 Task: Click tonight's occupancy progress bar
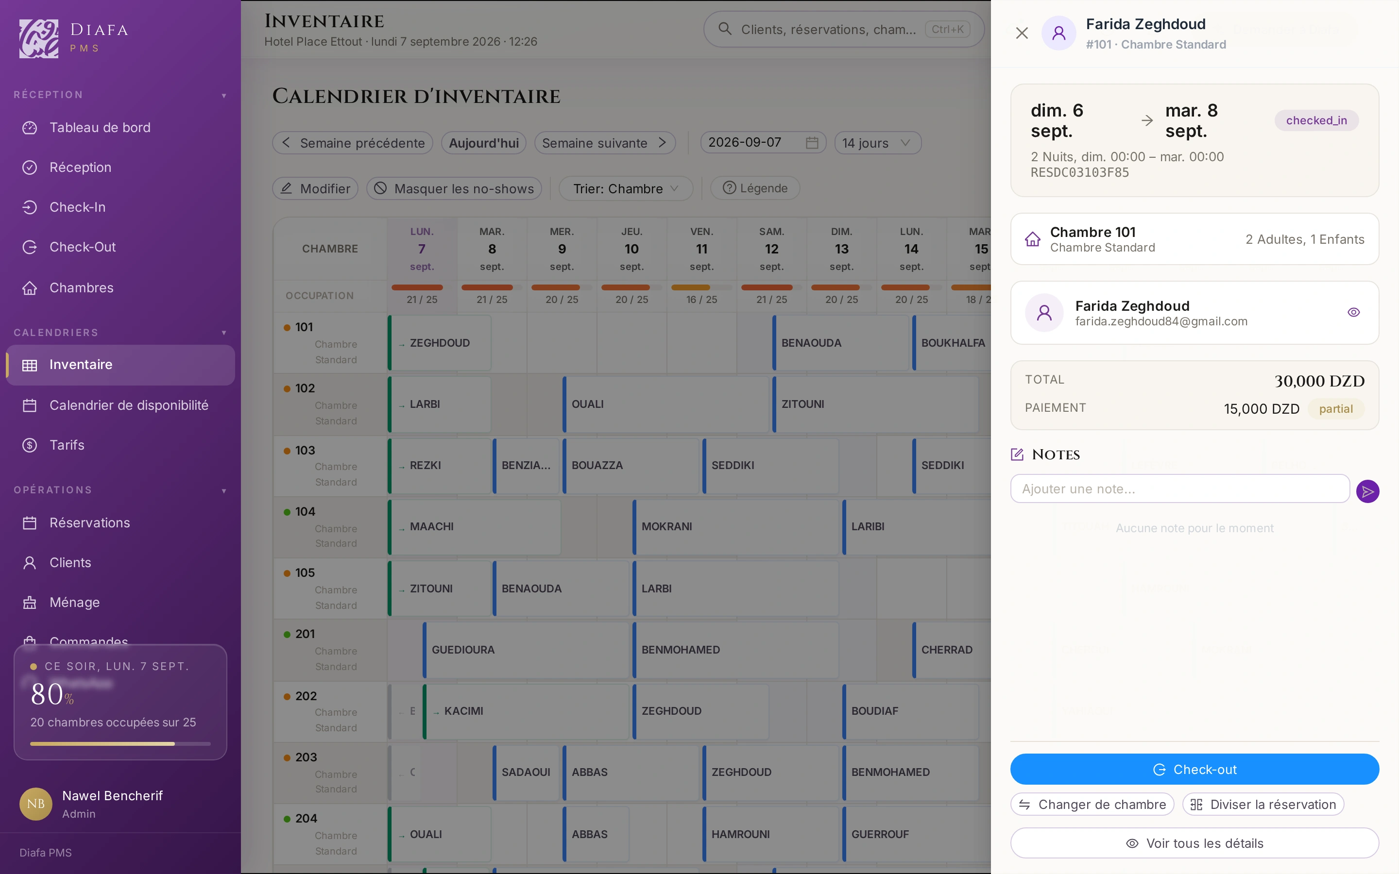click(x=120, y=744)
